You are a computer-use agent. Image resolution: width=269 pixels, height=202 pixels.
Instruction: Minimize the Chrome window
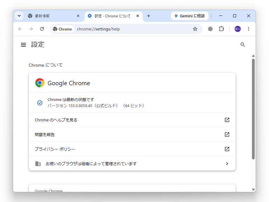[221, 16]
